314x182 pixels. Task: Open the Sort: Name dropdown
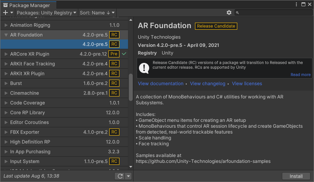pyautogui.click(x=97, y=12)
